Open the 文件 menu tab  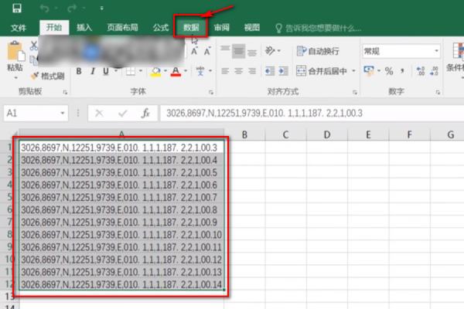tap(19, 28)
